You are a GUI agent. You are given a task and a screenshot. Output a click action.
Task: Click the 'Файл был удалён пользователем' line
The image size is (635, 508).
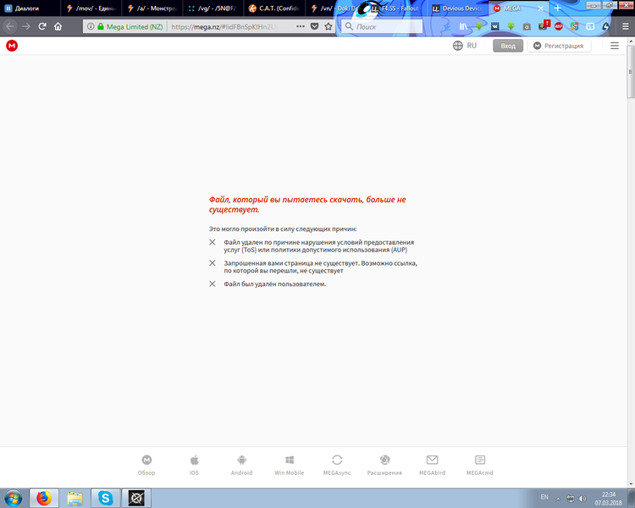click(275, 284)
